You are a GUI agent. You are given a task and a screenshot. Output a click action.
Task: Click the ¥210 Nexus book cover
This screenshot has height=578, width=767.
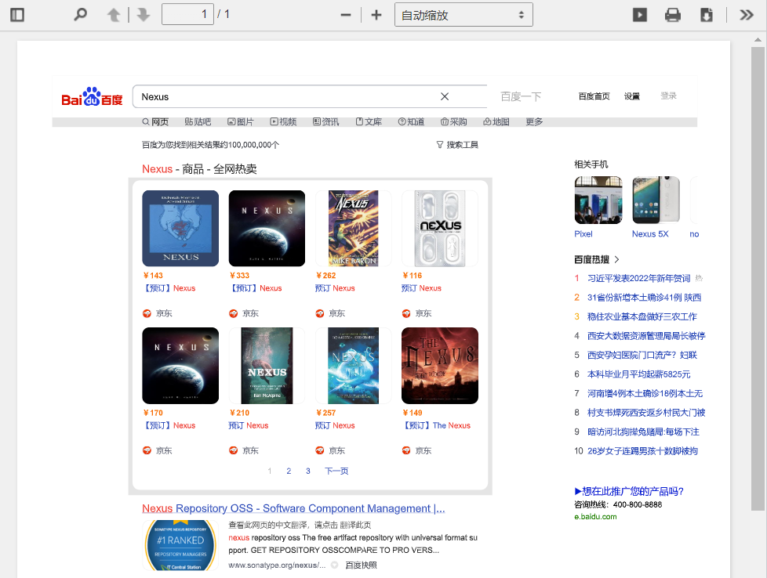(x=267, y=366)
